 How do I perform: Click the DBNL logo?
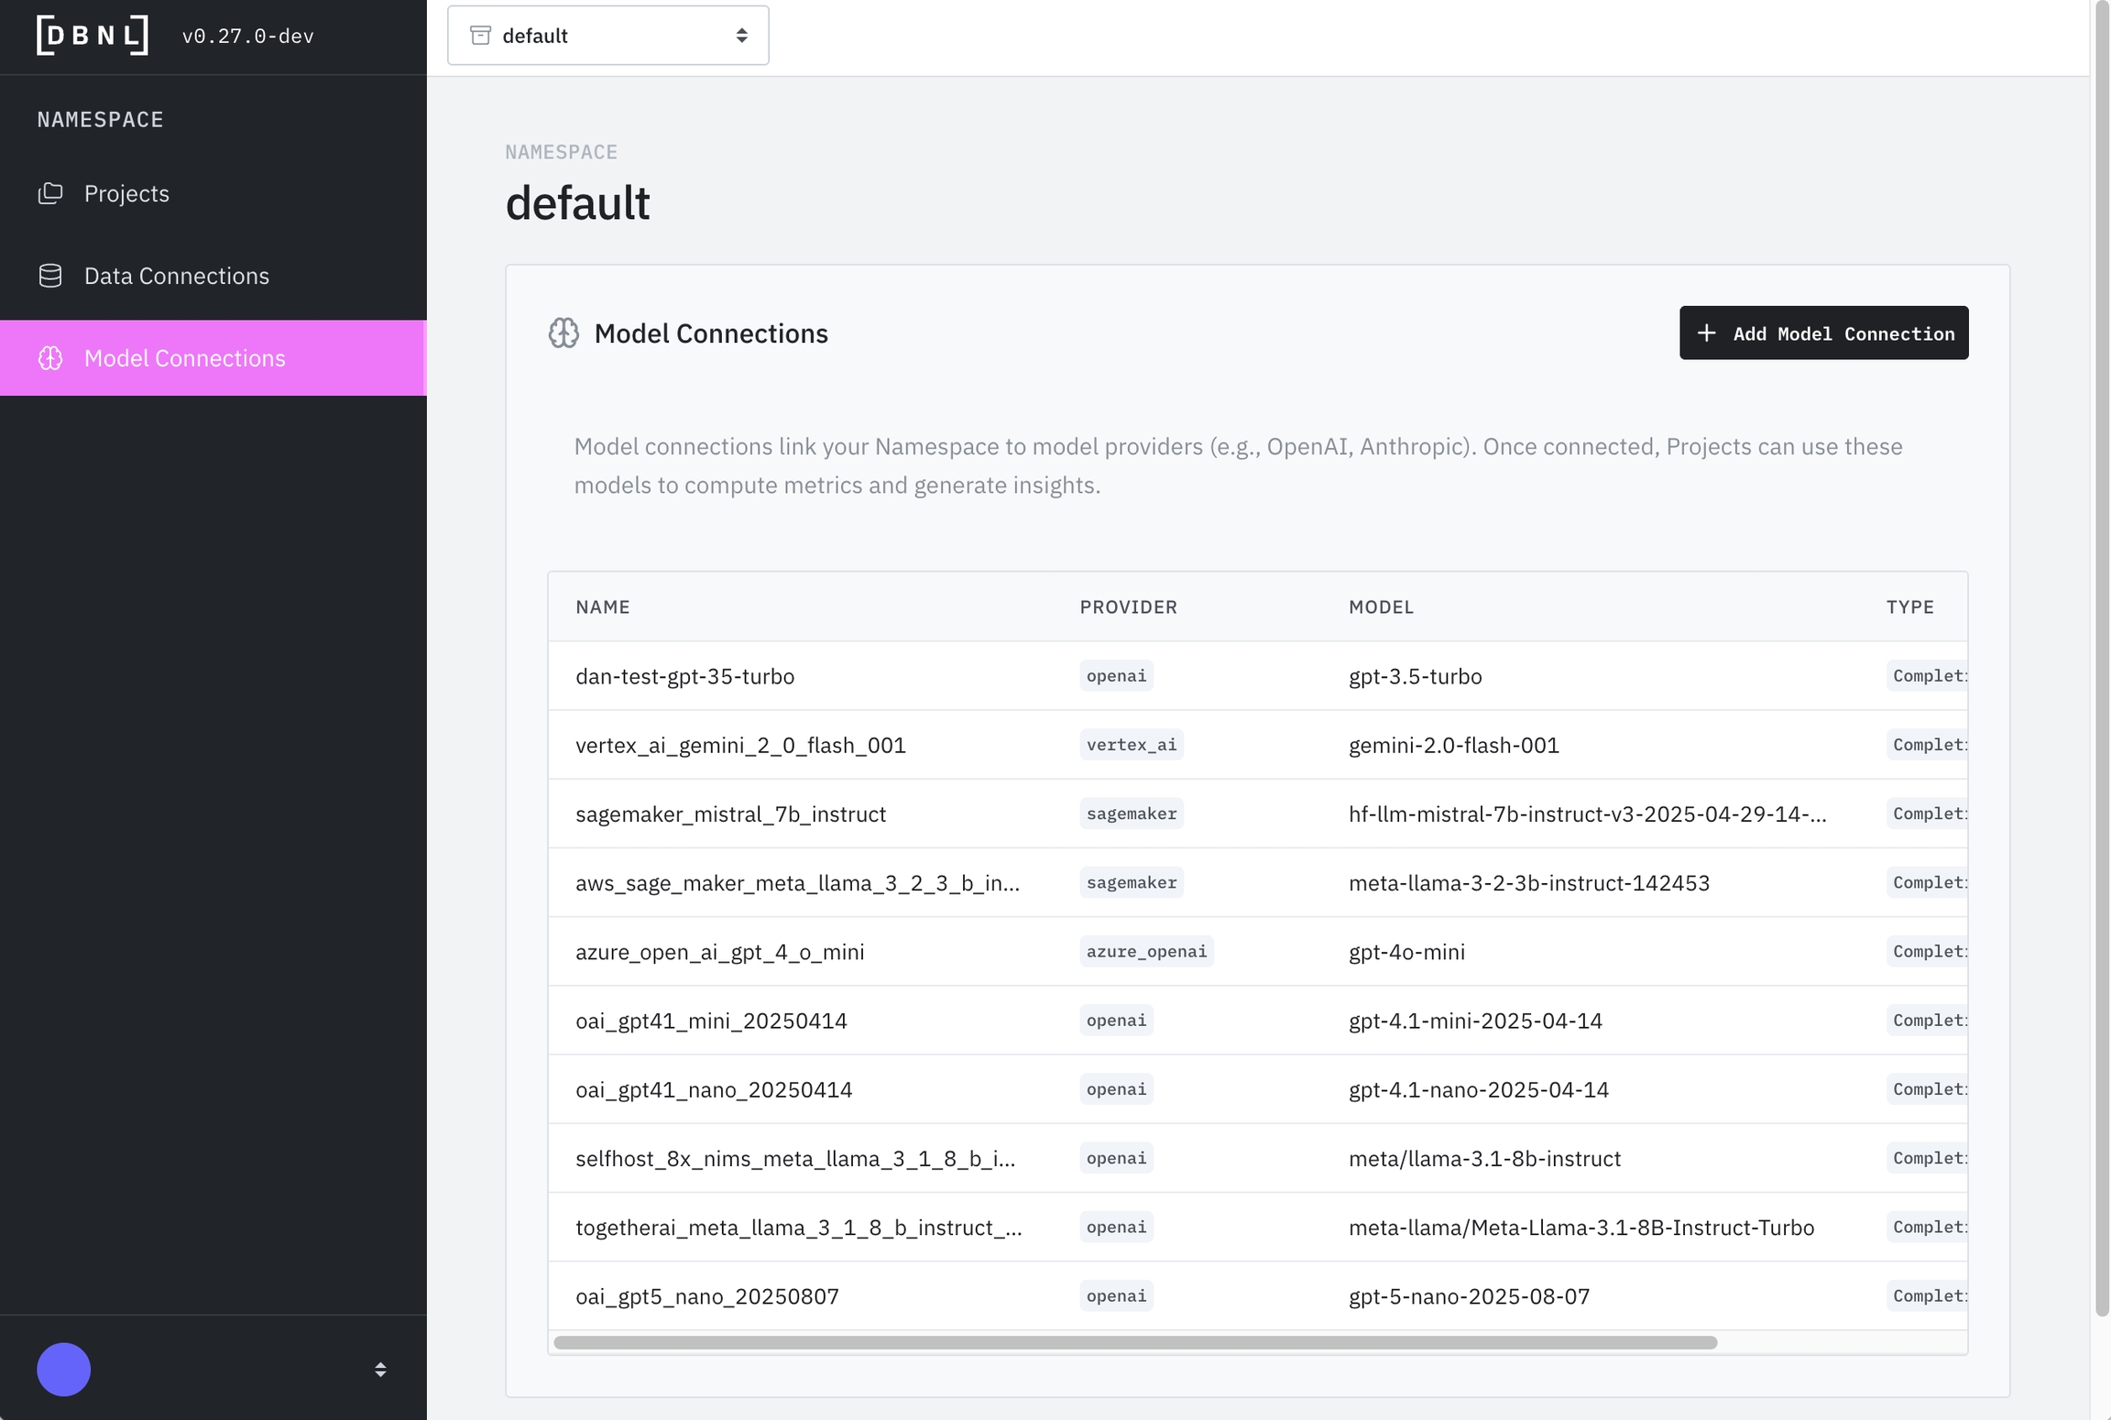click(93, 36)
